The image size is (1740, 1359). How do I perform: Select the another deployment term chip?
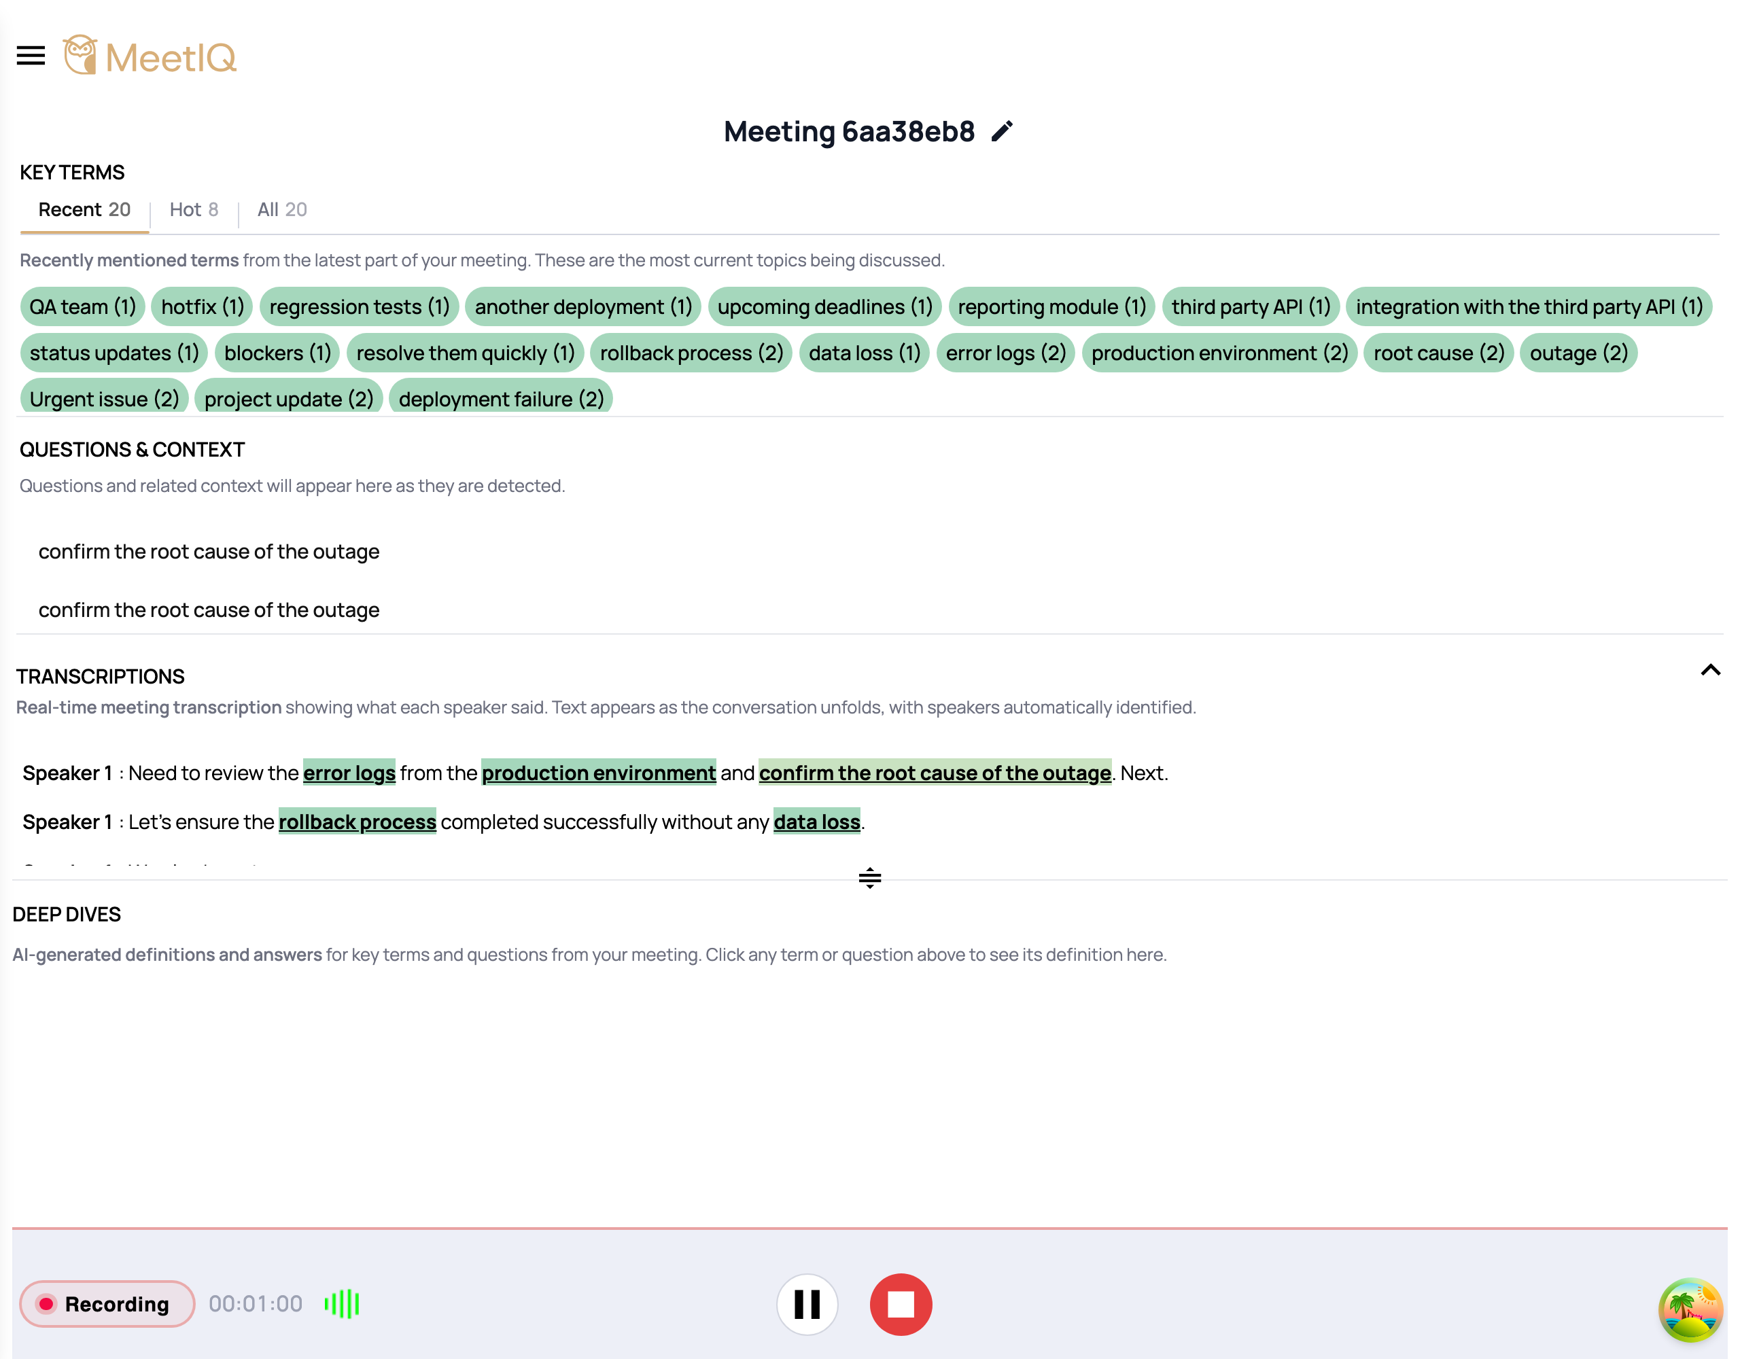[583, 306]
